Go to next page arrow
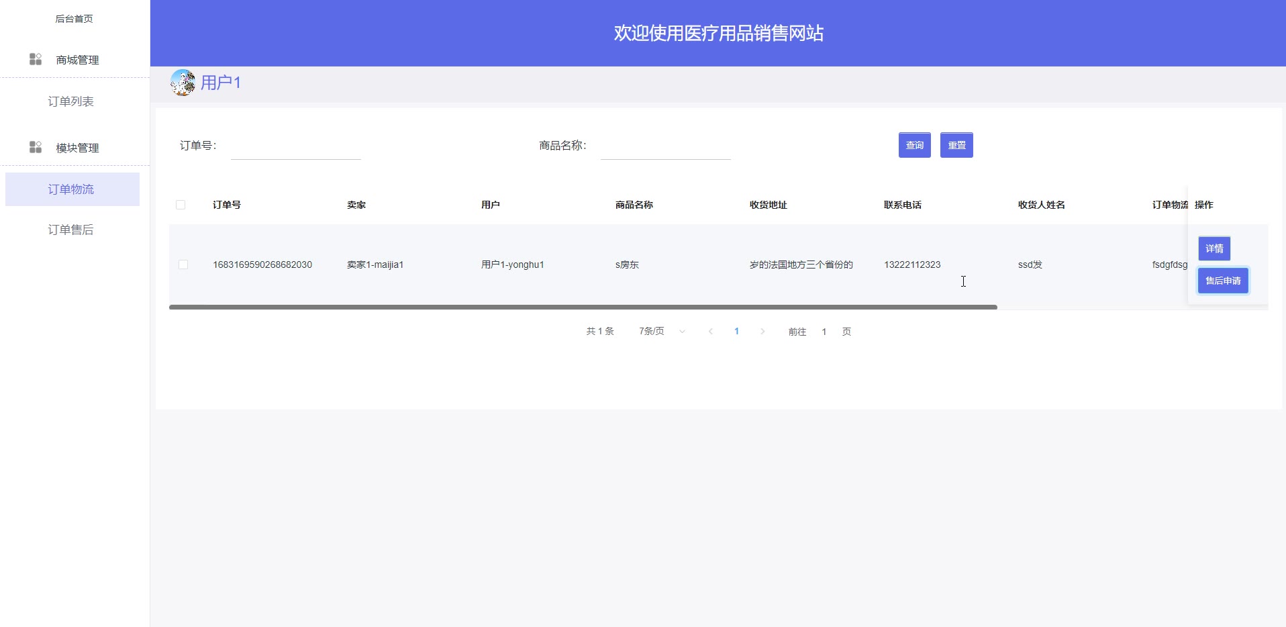 [x=762, y=332]
